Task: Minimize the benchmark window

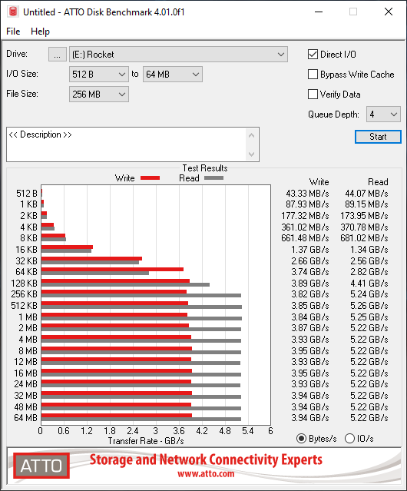Action: pos(319,12)
